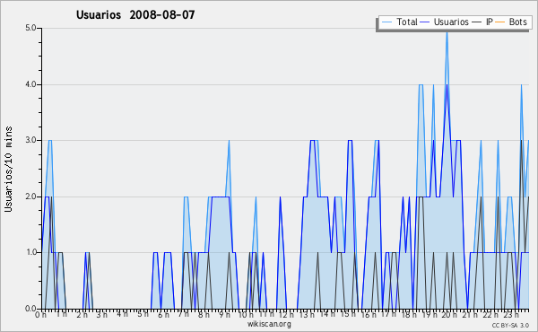Click the '1 h' x-axis label

pyautogui.click(x=61, y=314)
